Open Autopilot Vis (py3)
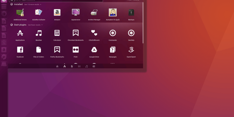This screenshot has width=234, height=117. point(113,15)
